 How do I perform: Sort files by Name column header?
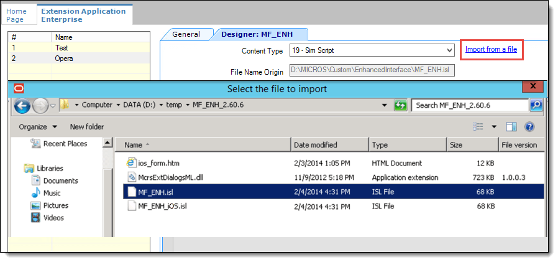pyautogui.click(x=203, y=145)
